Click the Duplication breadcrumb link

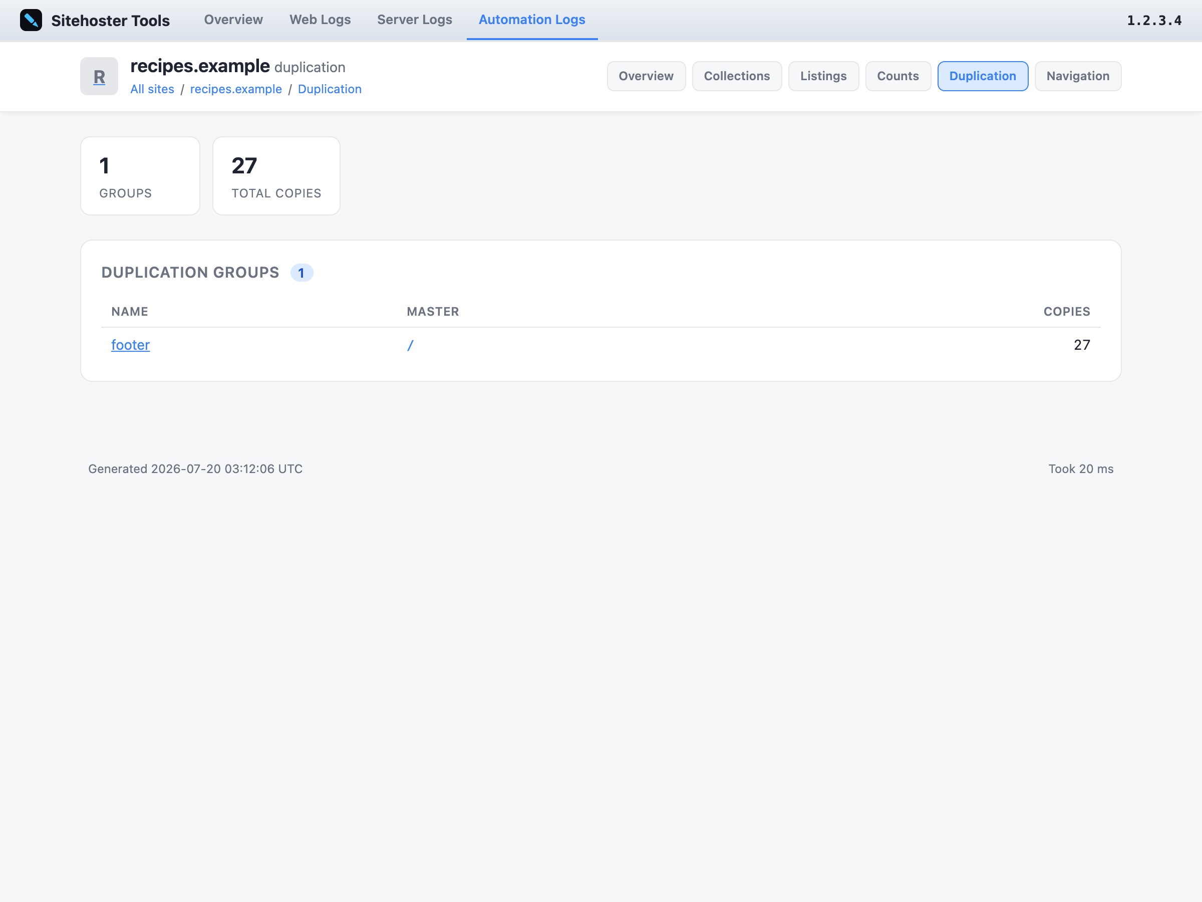tap(330, 89)
